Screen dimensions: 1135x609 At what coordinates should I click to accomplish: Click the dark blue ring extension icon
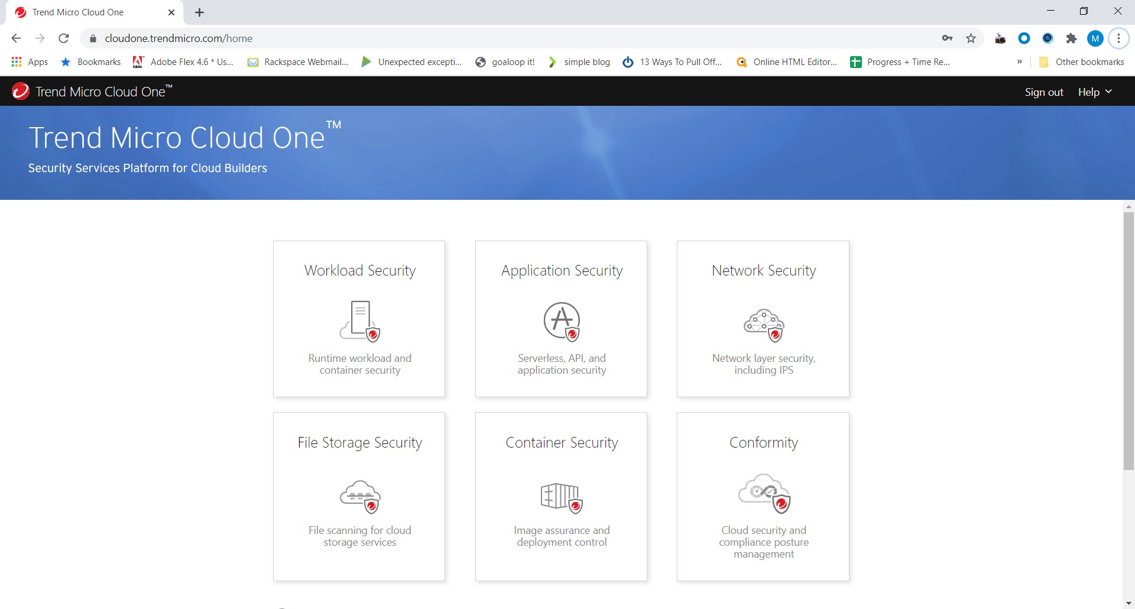1048,38
